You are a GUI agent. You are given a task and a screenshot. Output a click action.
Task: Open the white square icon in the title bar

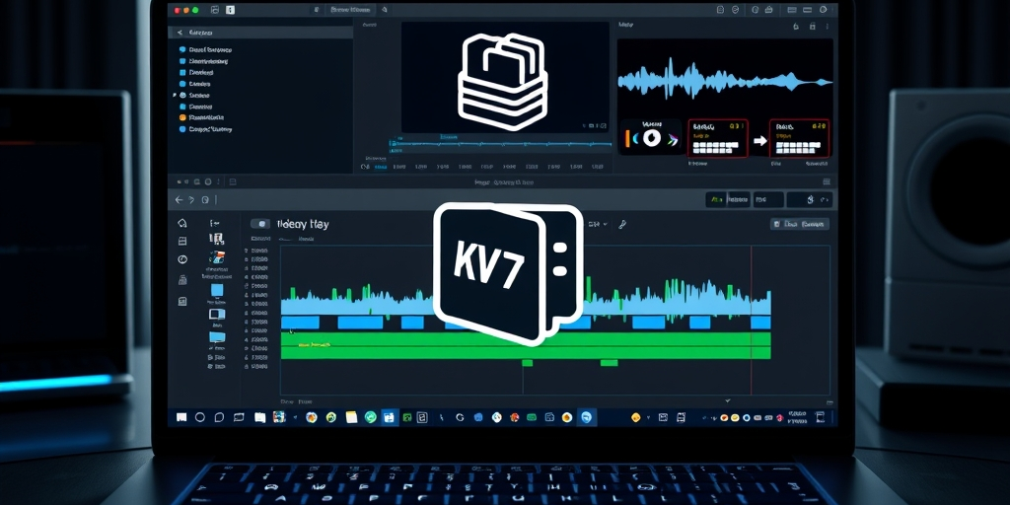click(x=231, y=10)
